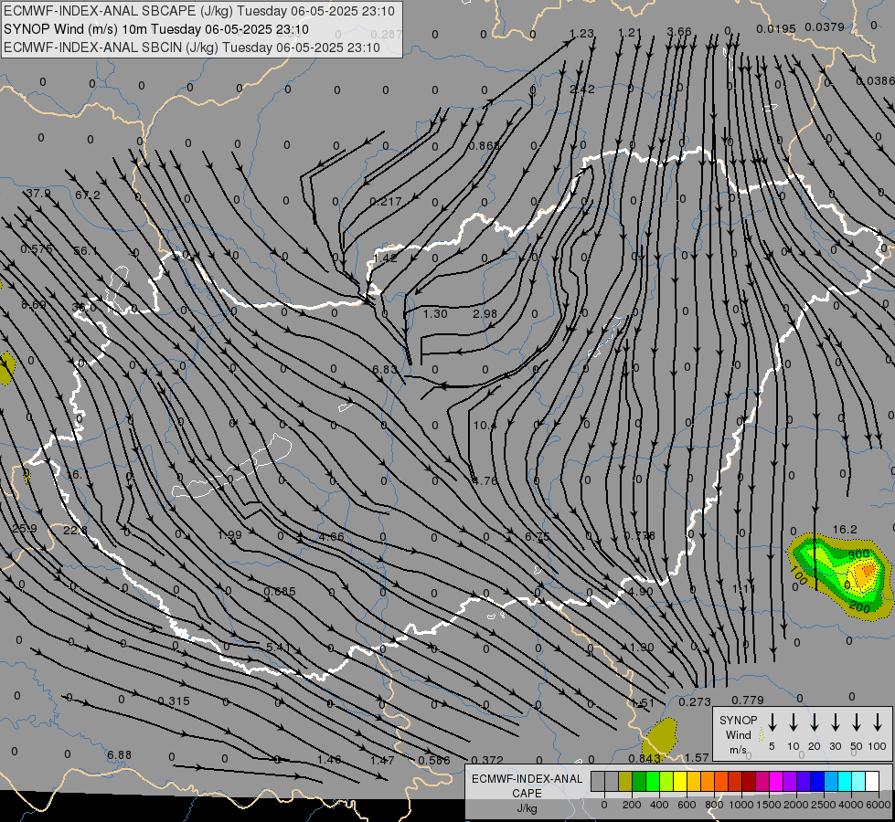Viewport: 895px width, 822px height.
Task: Pick the pure blue CAPE legend swatch
Action: (x=816, y=782)
